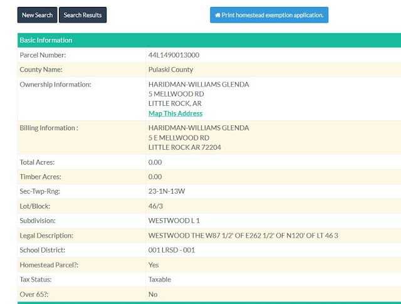This screenshot has height=304, width=401.
Task: Select the Sec-Twp-Rng value 23-1N-13W
Action: coord(167,191)
